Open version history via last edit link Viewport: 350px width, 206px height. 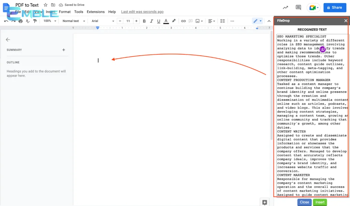142,11
